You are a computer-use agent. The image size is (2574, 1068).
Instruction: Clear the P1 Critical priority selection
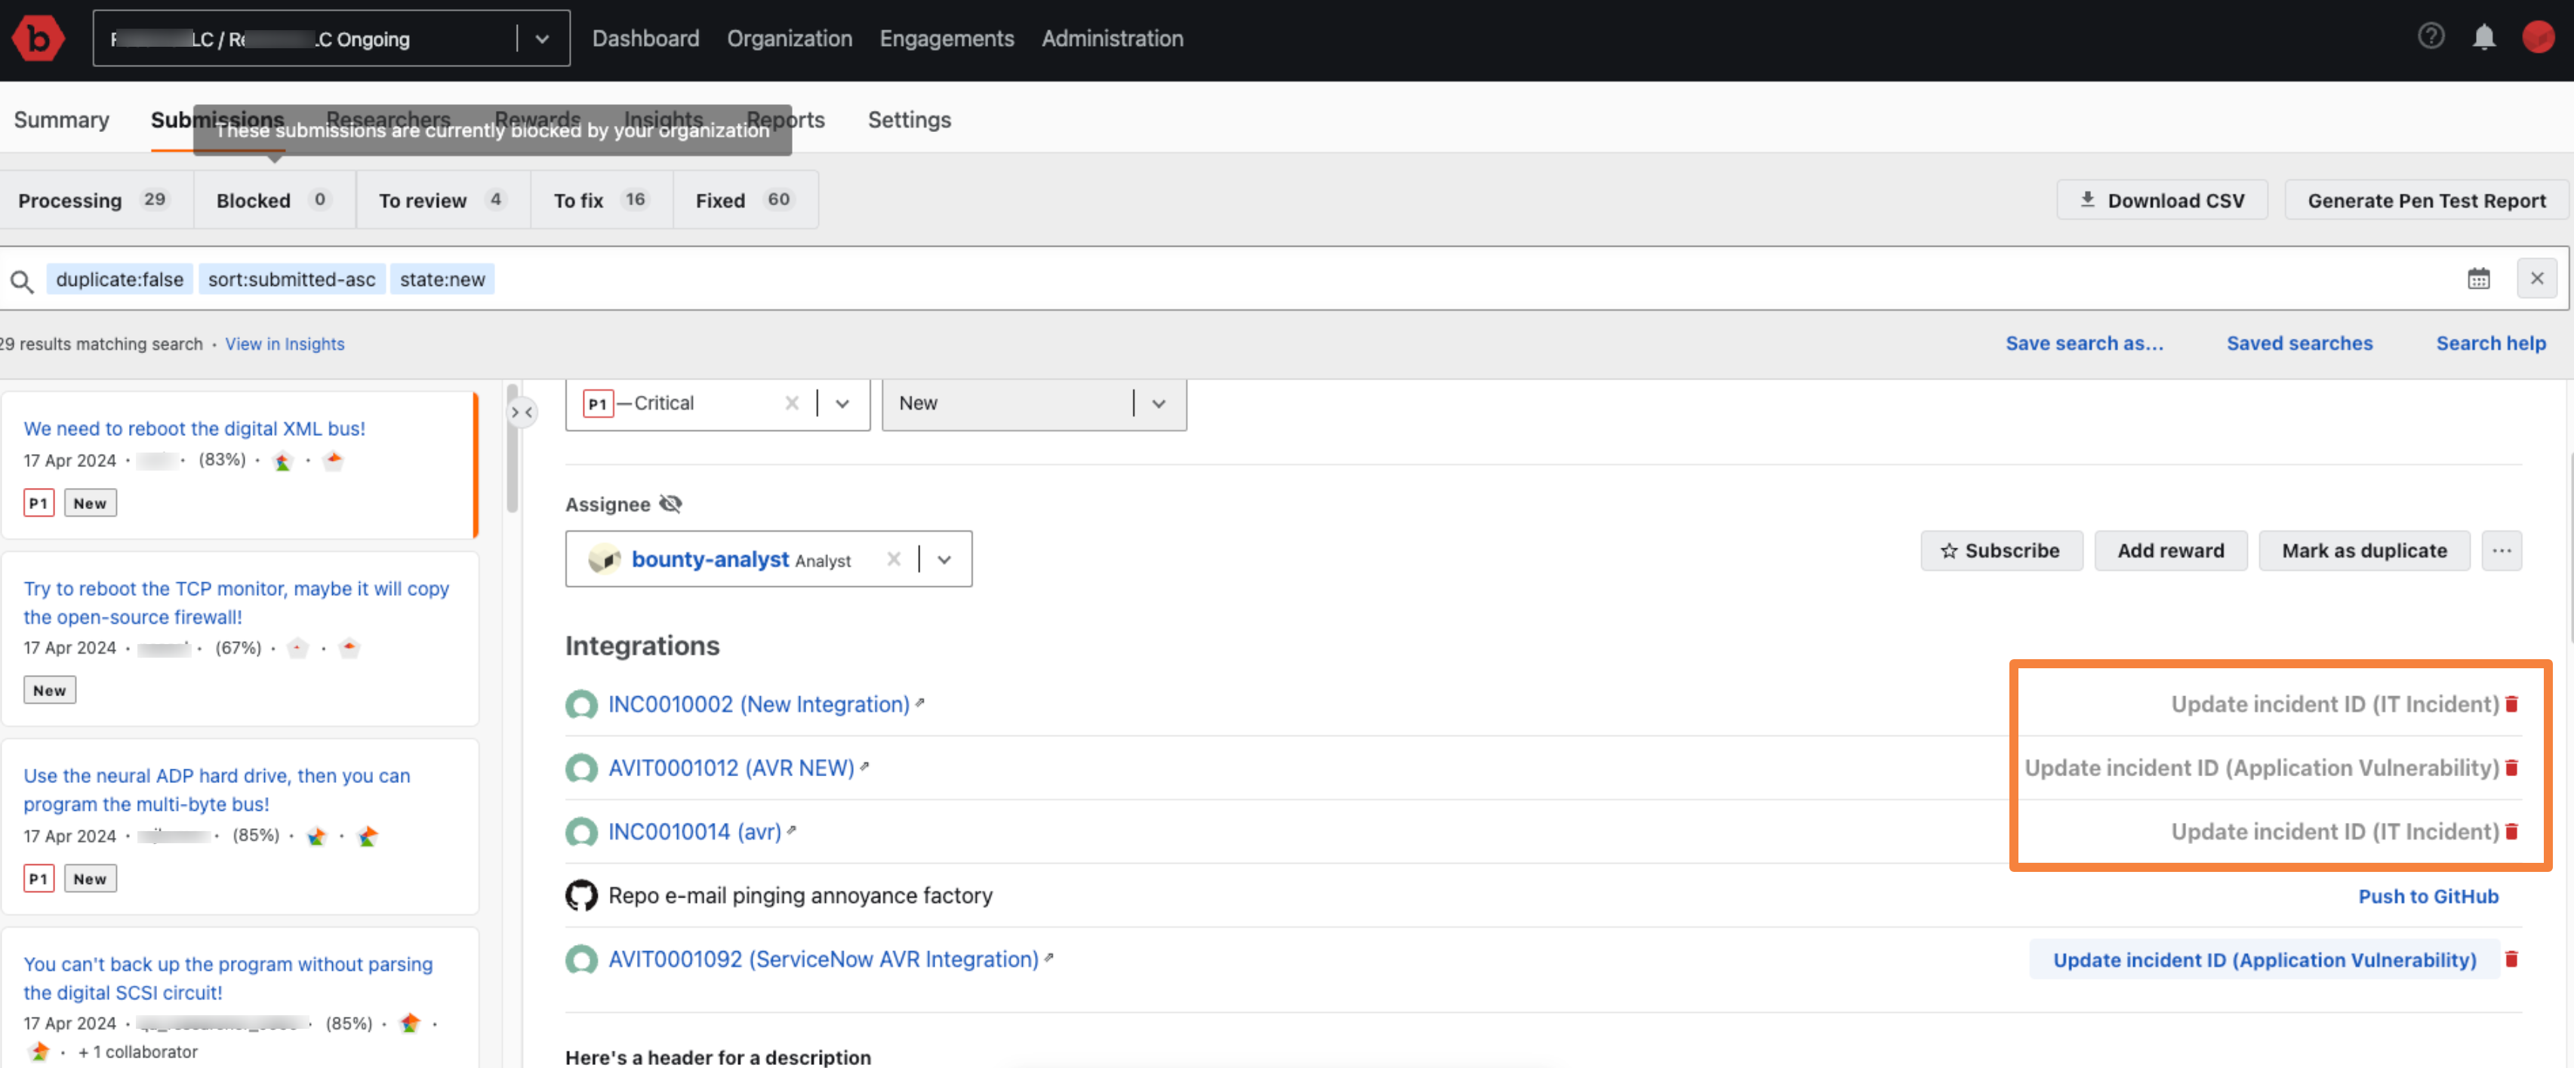[x=791, y=404]
